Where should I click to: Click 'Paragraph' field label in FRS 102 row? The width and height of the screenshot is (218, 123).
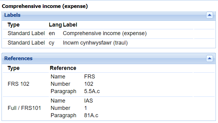pyautogui.click(x=64, y=92)
